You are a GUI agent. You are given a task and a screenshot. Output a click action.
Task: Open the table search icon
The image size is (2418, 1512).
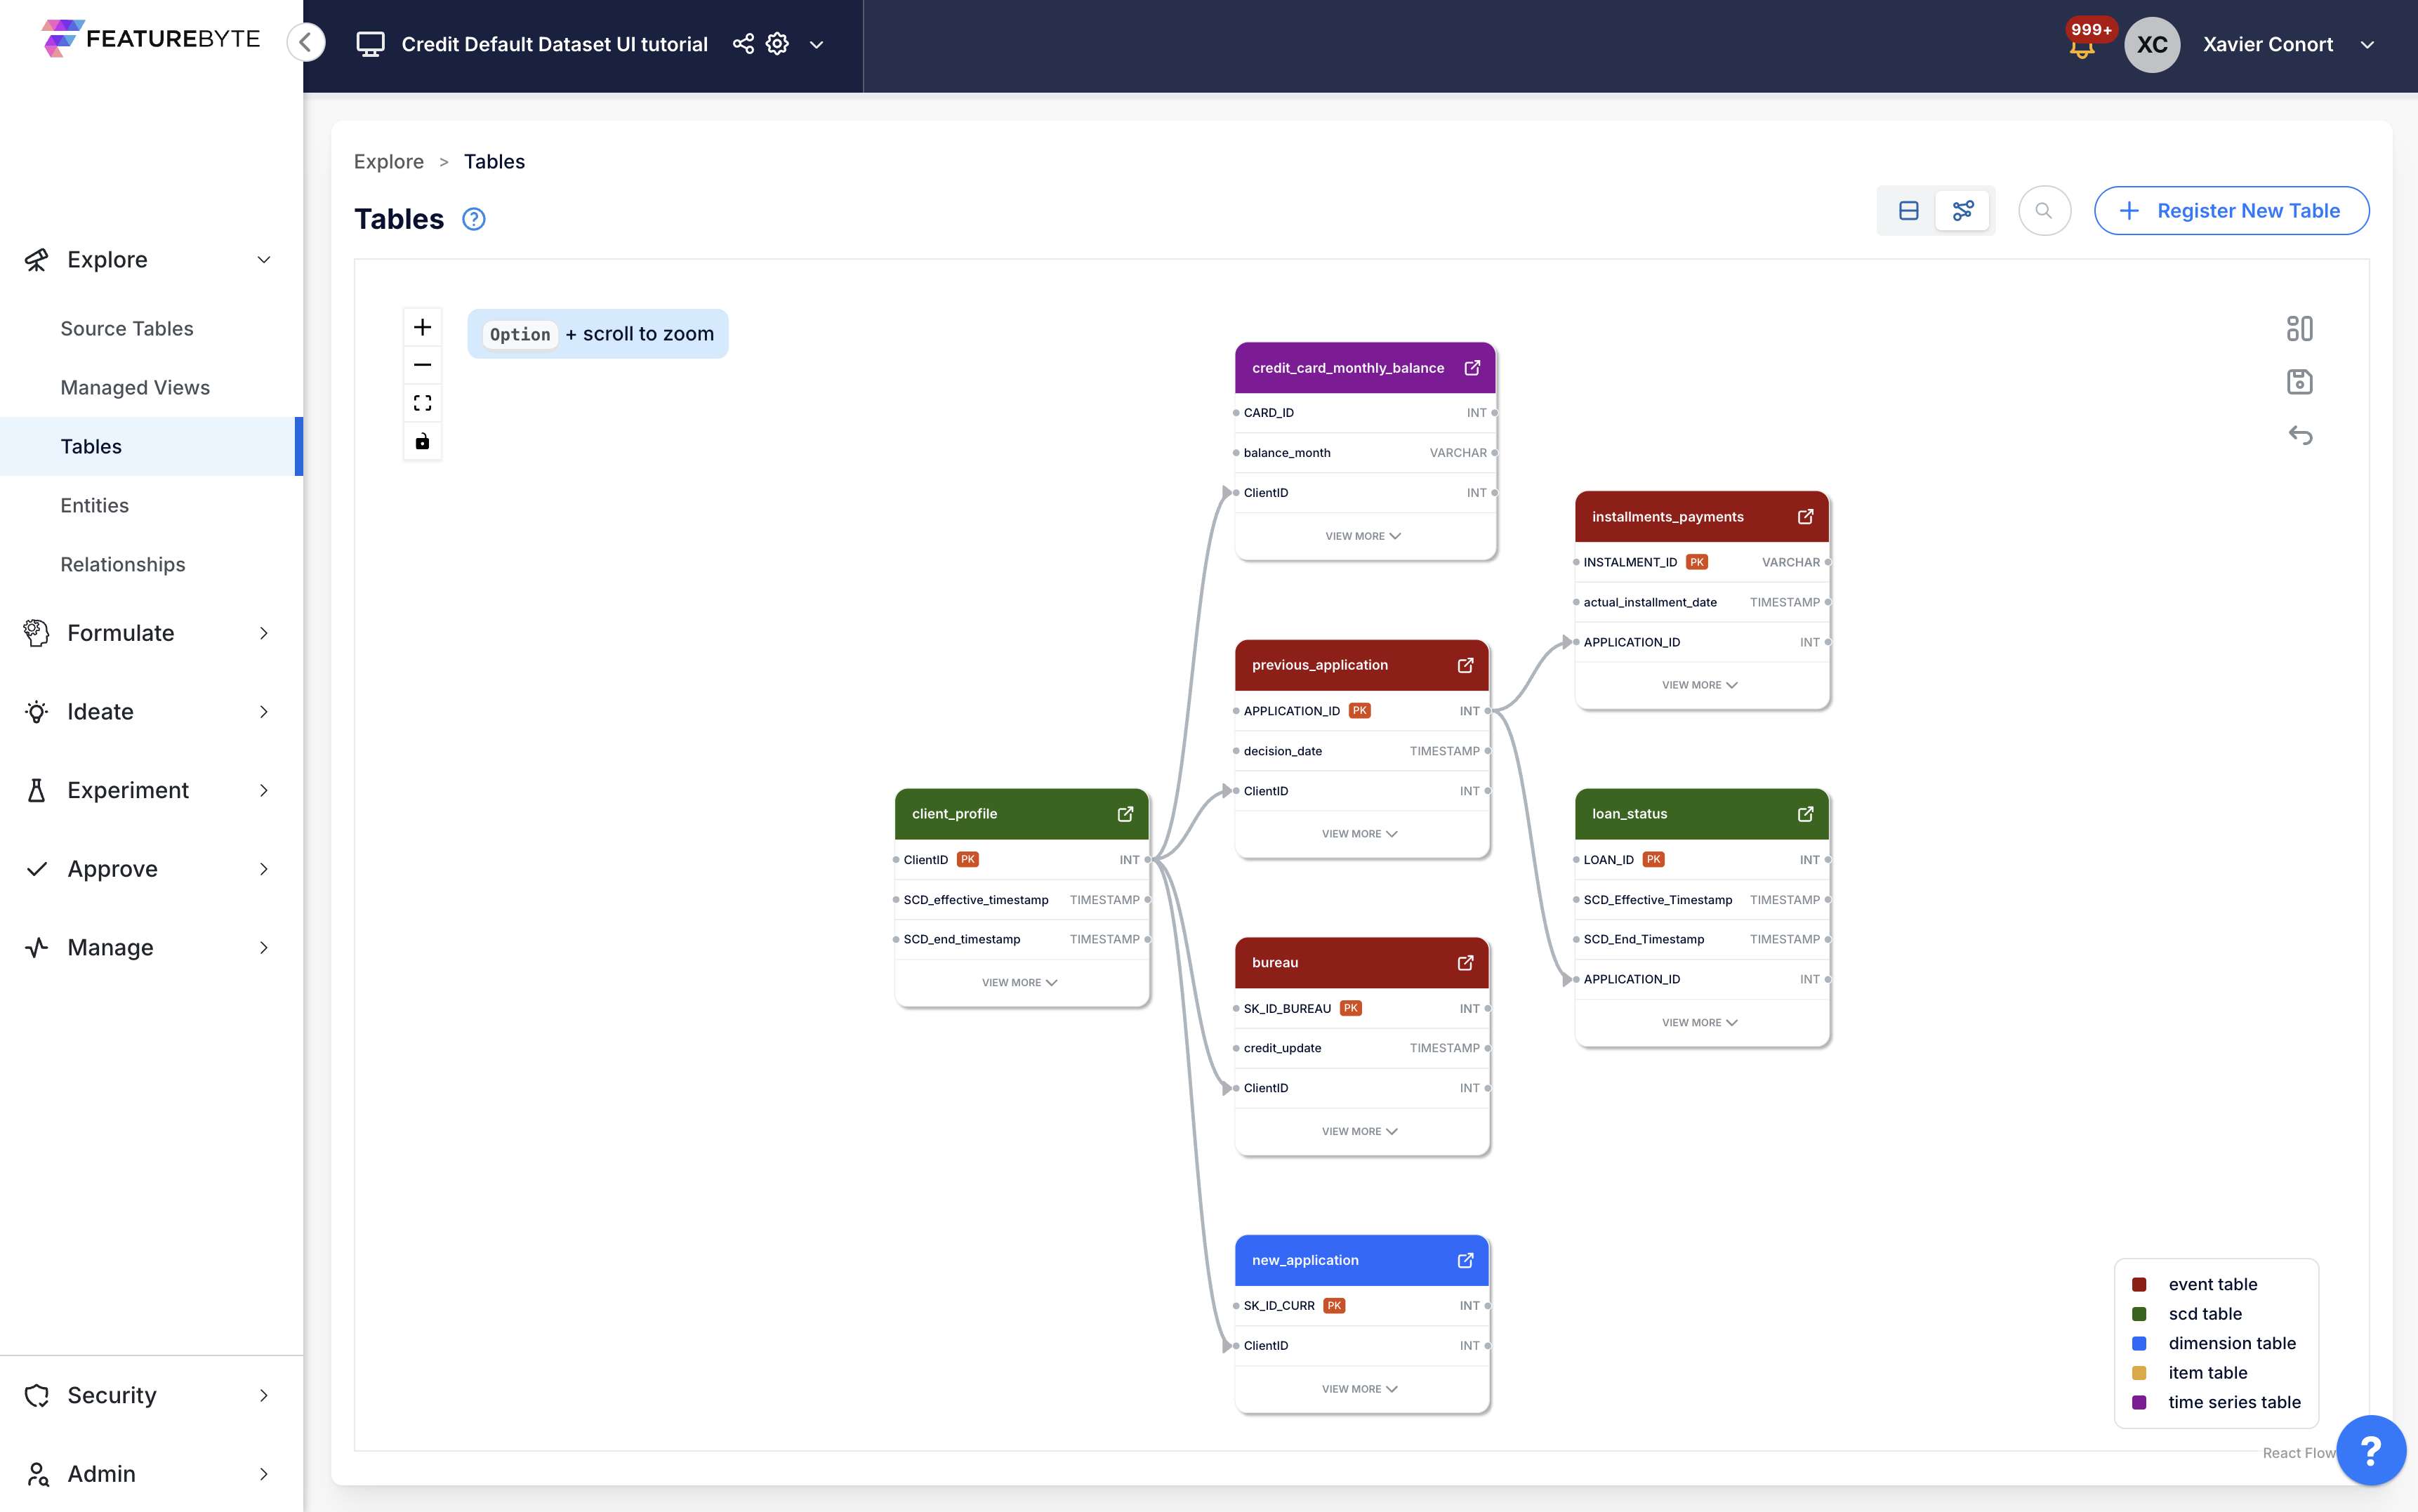point(2044,211)
